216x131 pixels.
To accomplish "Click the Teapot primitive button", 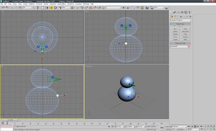I will [x=175, y=40].
